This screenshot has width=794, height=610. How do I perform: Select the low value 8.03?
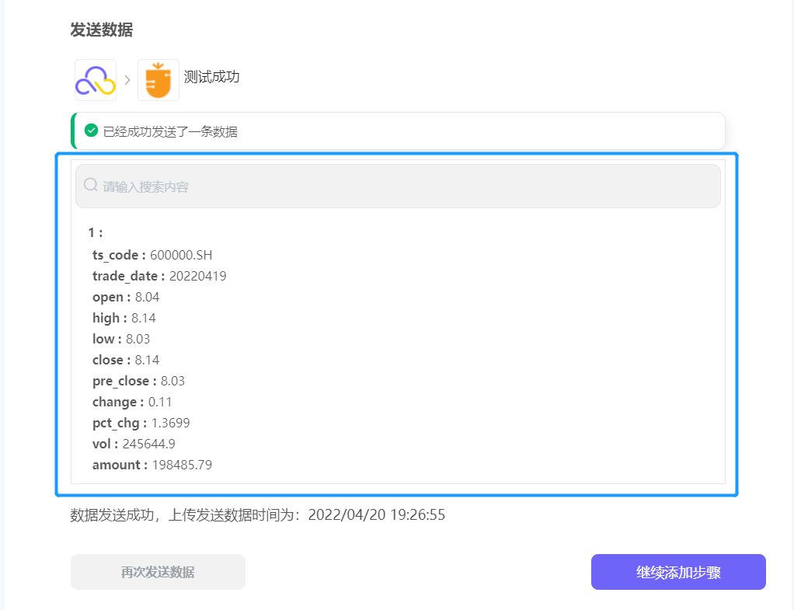138,339
